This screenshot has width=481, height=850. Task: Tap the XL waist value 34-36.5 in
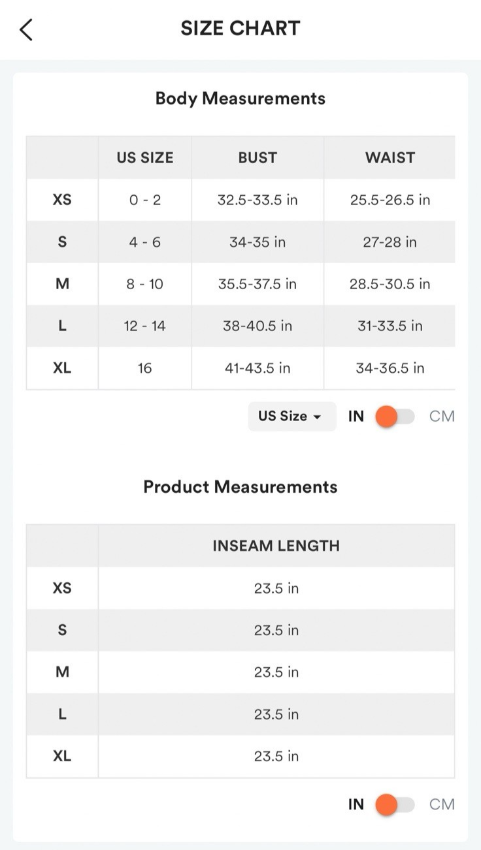(x=390, y=368)
